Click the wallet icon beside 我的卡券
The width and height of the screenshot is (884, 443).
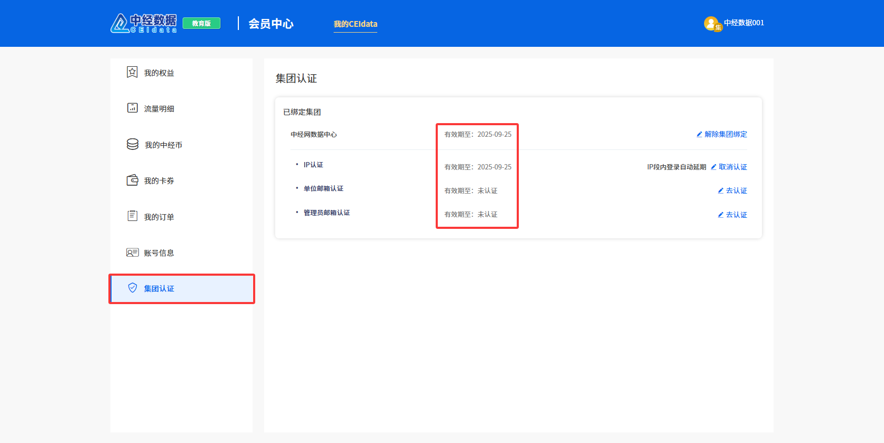point(132,180)
